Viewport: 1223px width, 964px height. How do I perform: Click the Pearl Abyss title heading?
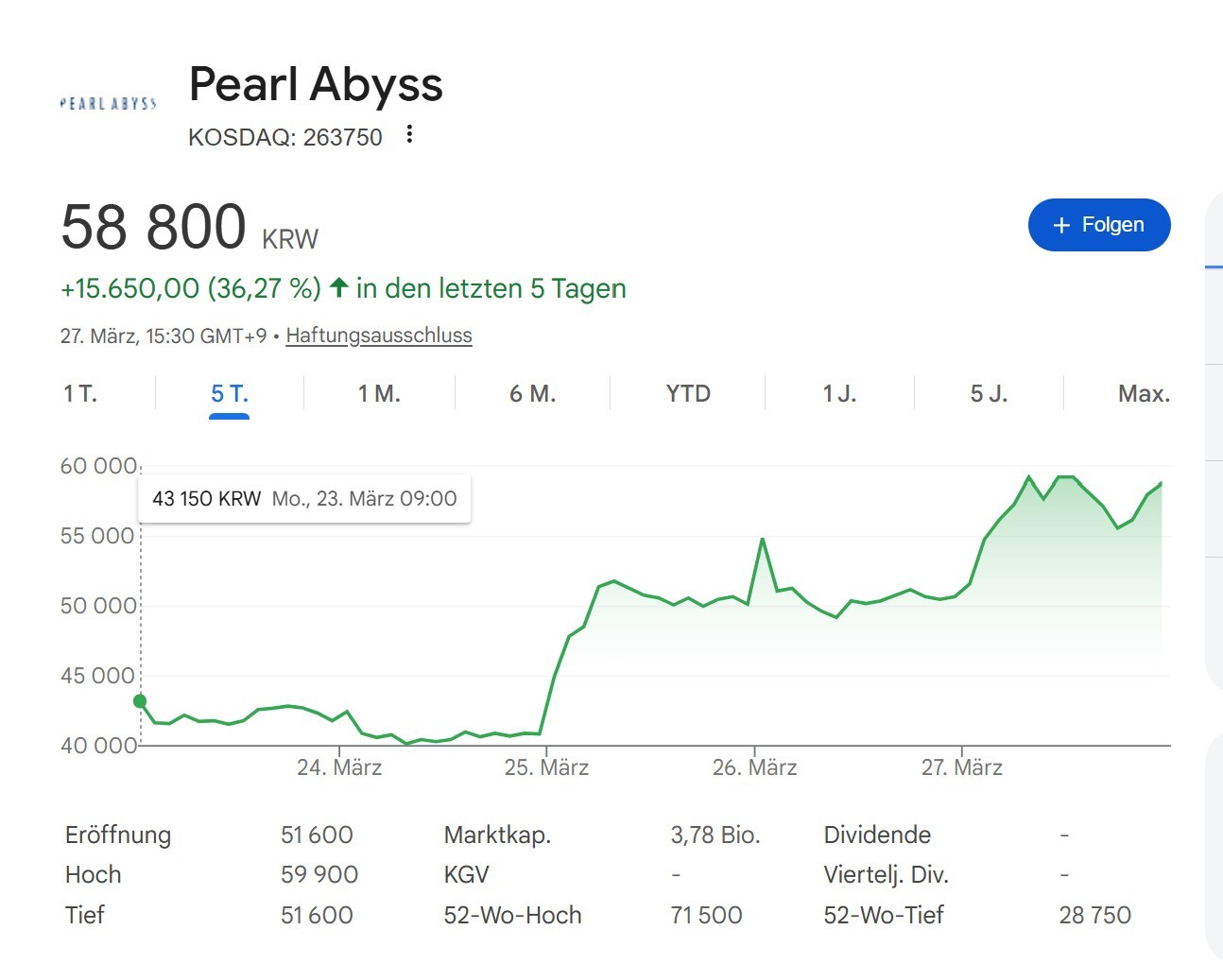pyautogui.click(x=316, y=84)
